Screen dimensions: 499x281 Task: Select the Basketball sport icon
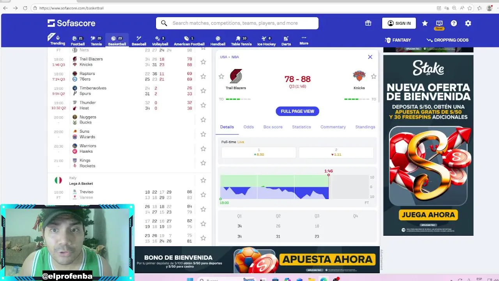117,41
